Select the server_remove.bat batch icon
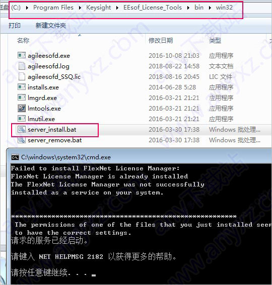Screen dimensions: 272x285 point(22,140)
